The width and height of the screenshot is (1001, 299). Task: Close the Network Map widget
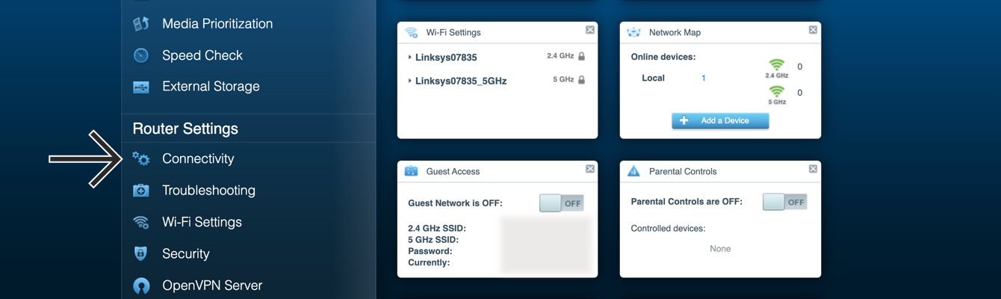tap(813, 30)
